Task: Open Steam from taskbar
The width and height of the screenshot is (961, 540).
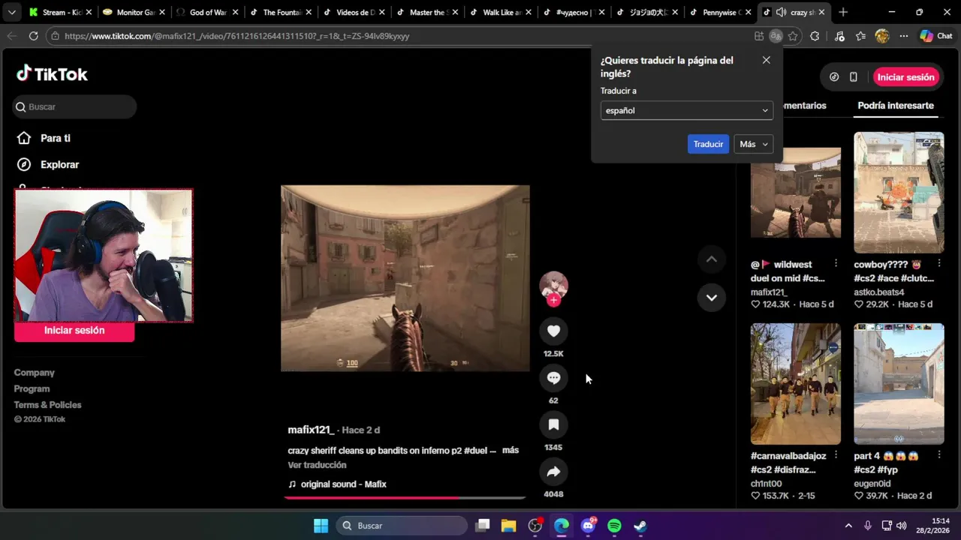Action: [640, 526]
